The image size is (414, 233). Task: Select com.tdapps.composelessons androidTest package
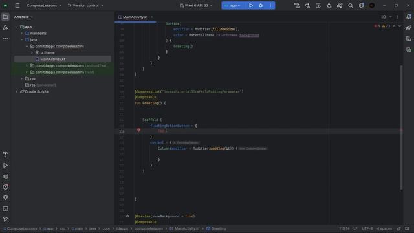tap(63, 65)
